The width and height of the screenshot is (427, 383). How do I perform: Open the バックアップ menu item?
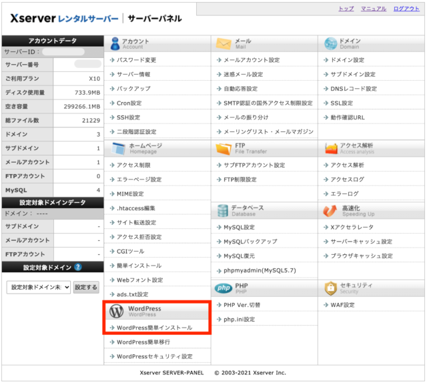133,89
